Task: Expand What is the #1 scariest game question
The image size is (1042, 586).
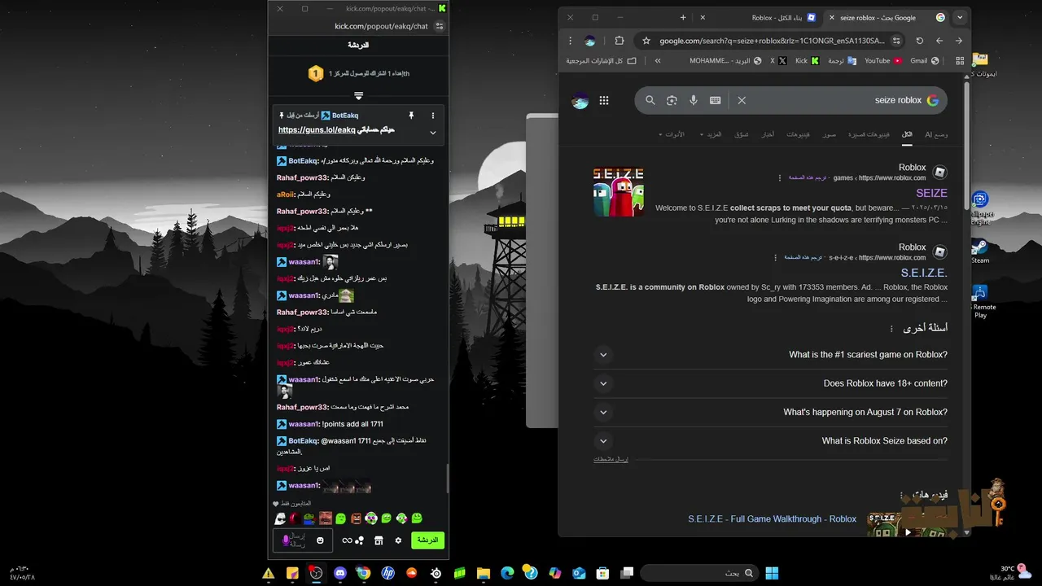Action: point(770,355)
